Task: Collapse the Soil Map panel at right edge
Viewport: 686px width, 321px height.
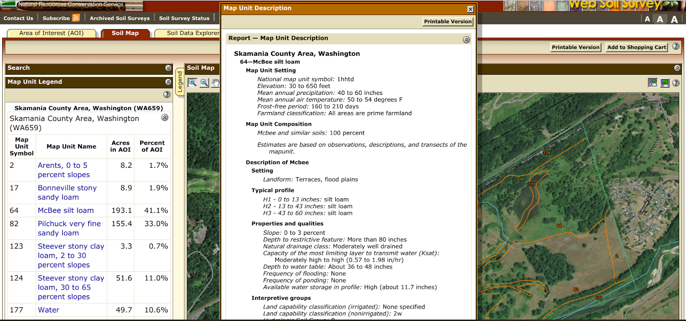Action: [x=677, y=68]
